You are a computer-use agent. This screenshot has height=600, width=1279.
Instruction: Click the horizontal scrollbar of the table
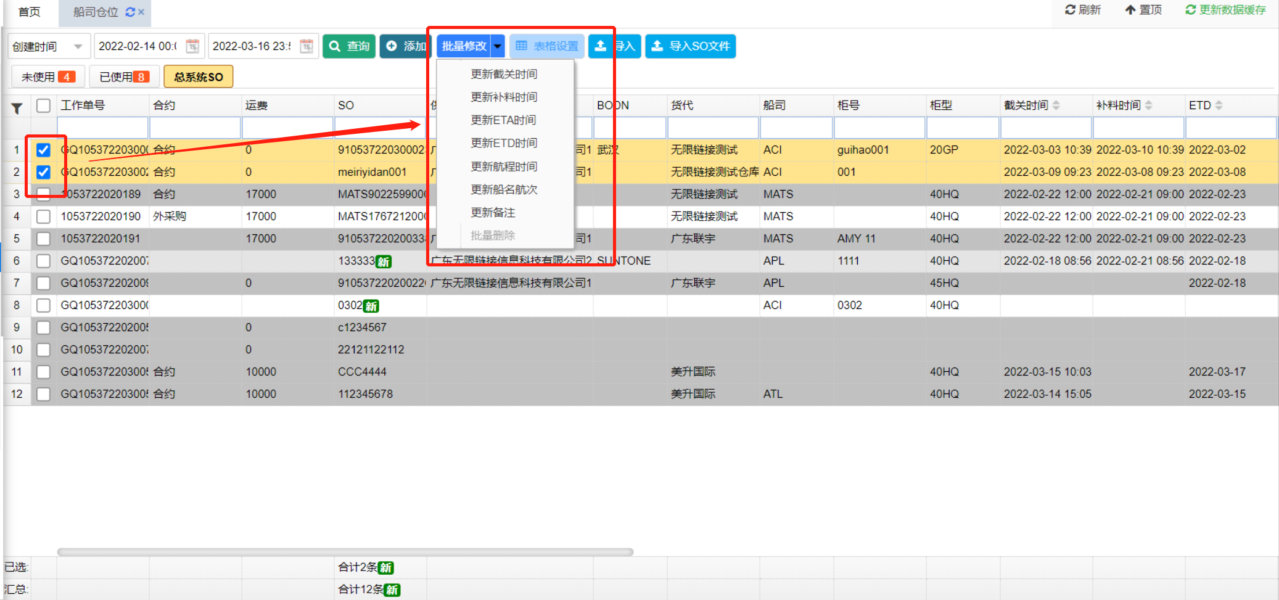click(x=345, y=552)
